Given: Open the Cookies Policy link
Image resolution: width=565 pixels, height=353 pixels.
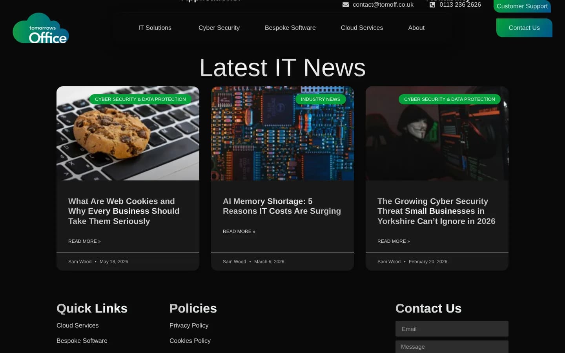Looking at the screenshot, I should [x=190, y=341].
